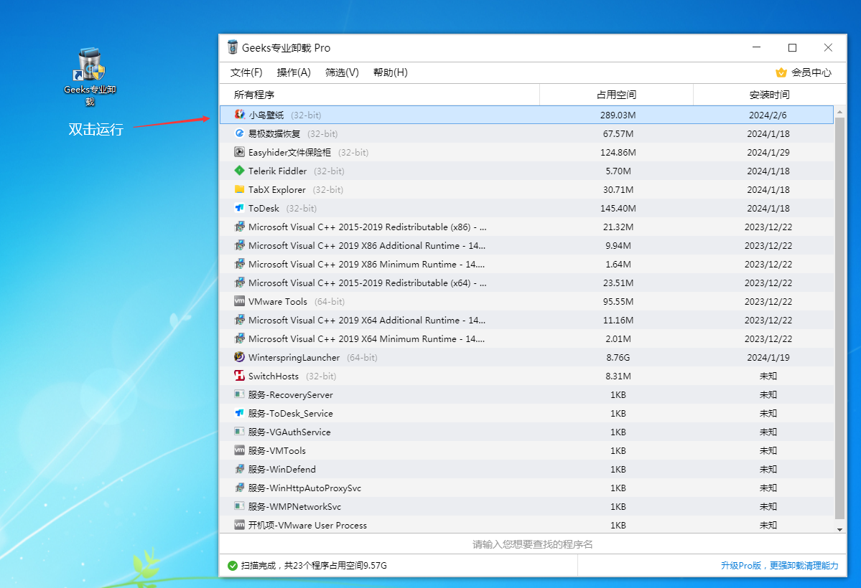Select the WinterspringLauncher name text
The image size is (861, 588).
pos(294,358)
